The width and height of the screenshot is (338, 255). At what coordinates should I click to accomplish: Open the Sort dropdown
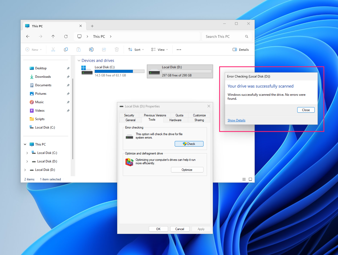pyautogui.click(x=136, y=49)
